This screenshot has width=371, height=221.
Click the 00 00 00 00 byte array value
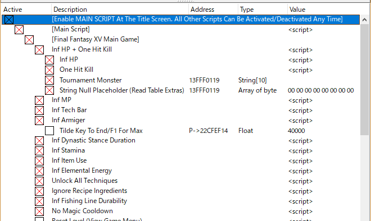pyautogui.click(x=321, y=90)
